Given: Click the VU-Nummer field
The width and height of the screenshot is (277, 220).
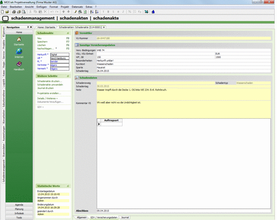Looking at the screenshot, I should 183,38.
